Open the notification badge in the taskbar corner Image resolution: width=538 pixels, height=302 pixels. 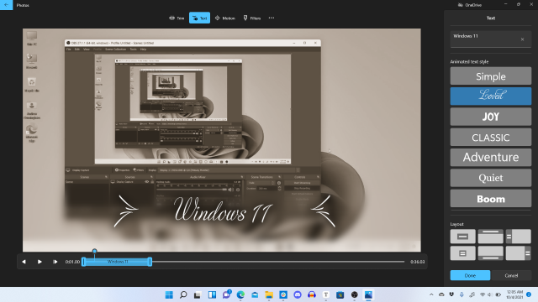[529, 294]
